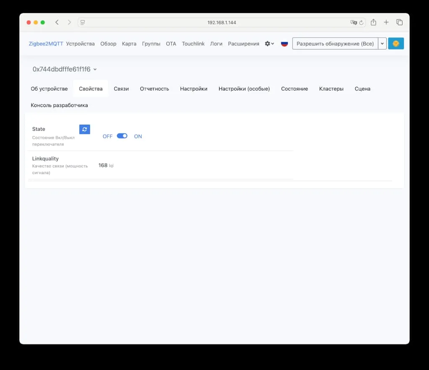This screenshot has height=370, width=429.
Task: Open the Настройки (особые) tab
Action: pyautogui.click(x=244, y=89)
